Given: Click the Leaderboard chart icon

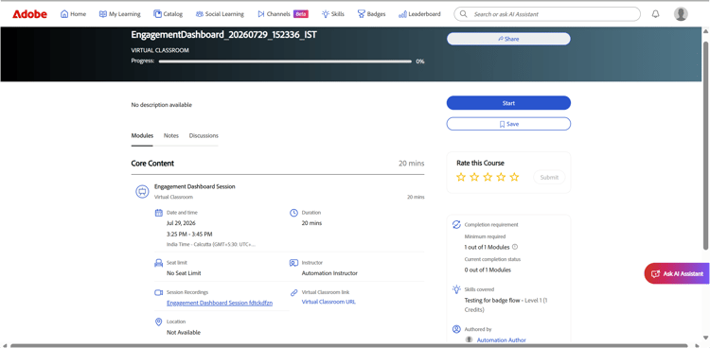Looking at the screenshot, I should (402, 14).
